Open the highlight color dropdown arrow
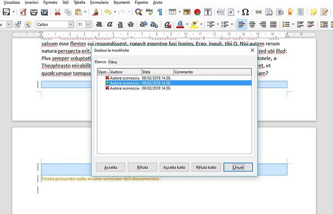This screenshot has width=333, height=214. 201,25
